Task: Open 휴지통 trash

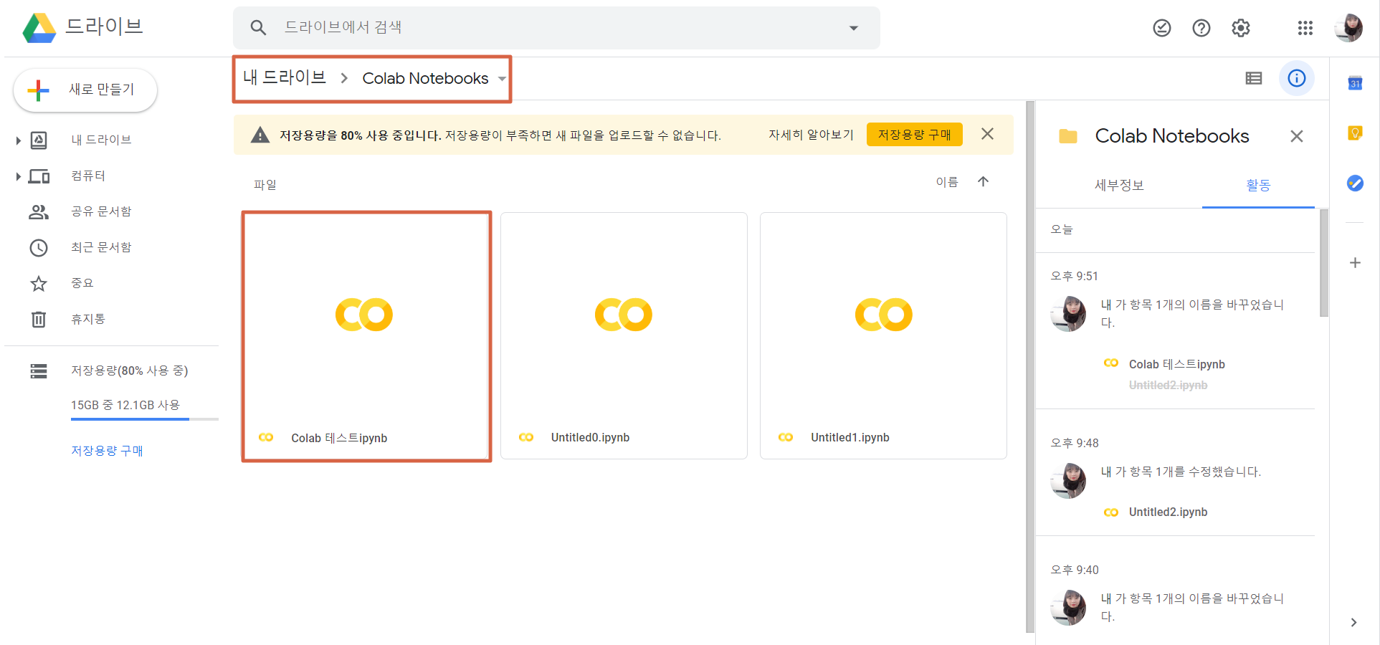Action: click(88, 319)
